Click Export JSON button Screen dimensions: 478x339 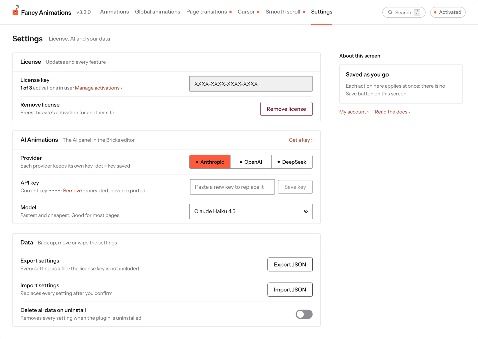(x=290, y=264)
